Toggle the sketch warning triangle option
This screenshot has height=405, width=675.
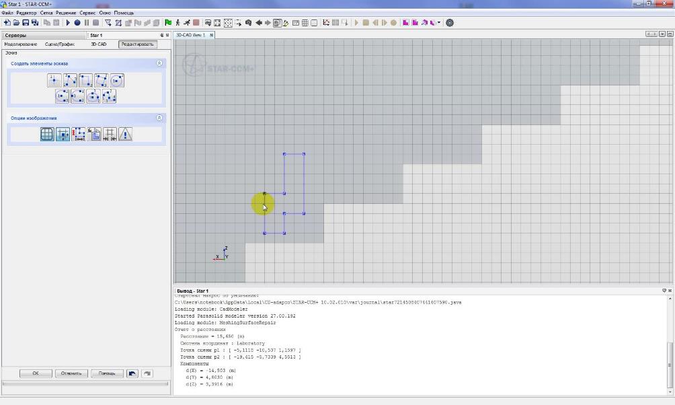(x=125, y=135)
